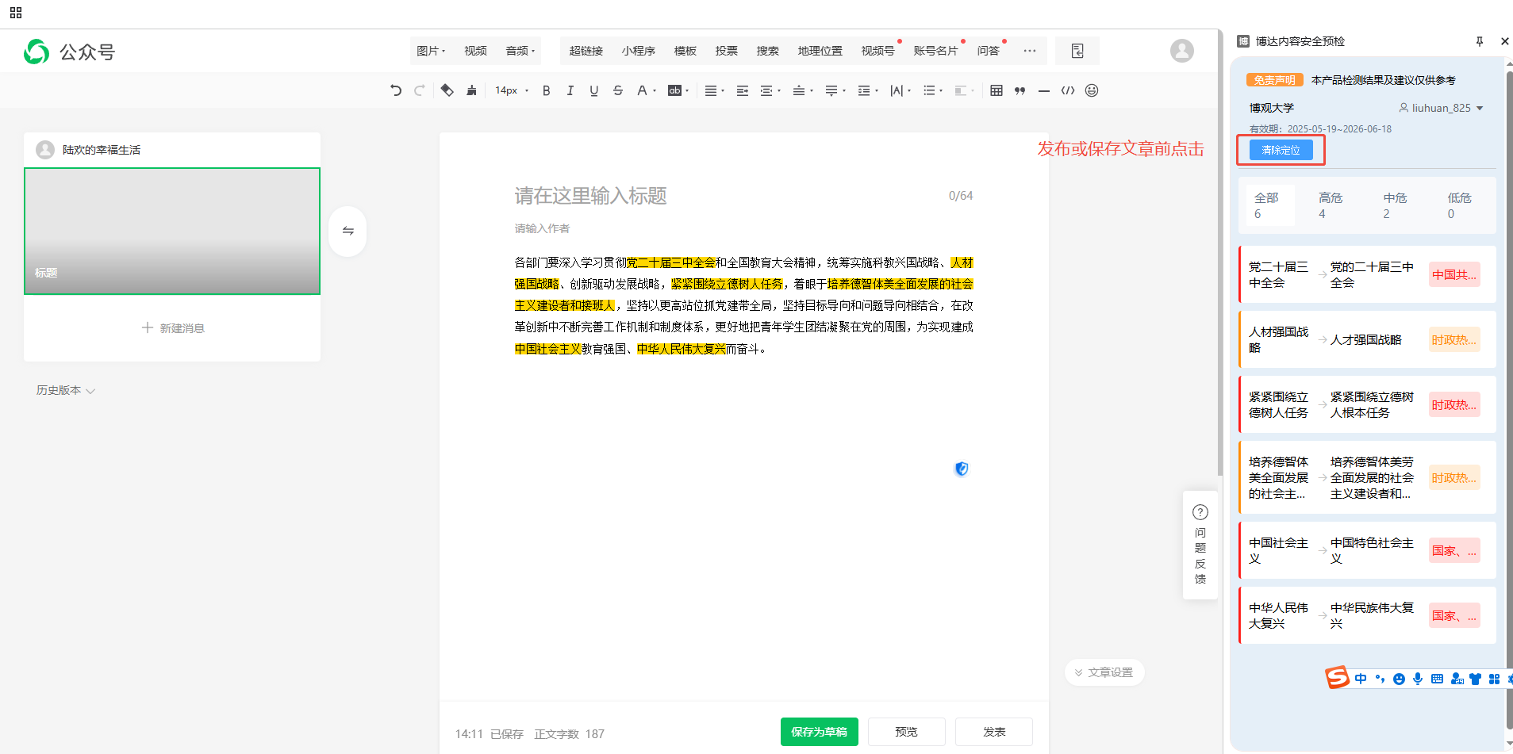Viewport: 1513px width, 754px height.
Task: Open voice input on the Sogou toolbar
Action: [x=1417, y=679]
